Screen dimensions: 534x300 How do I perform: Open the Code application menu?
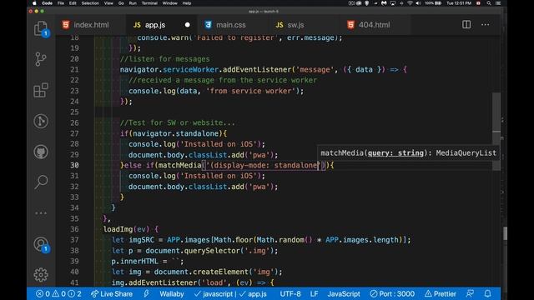click(47, 3)
